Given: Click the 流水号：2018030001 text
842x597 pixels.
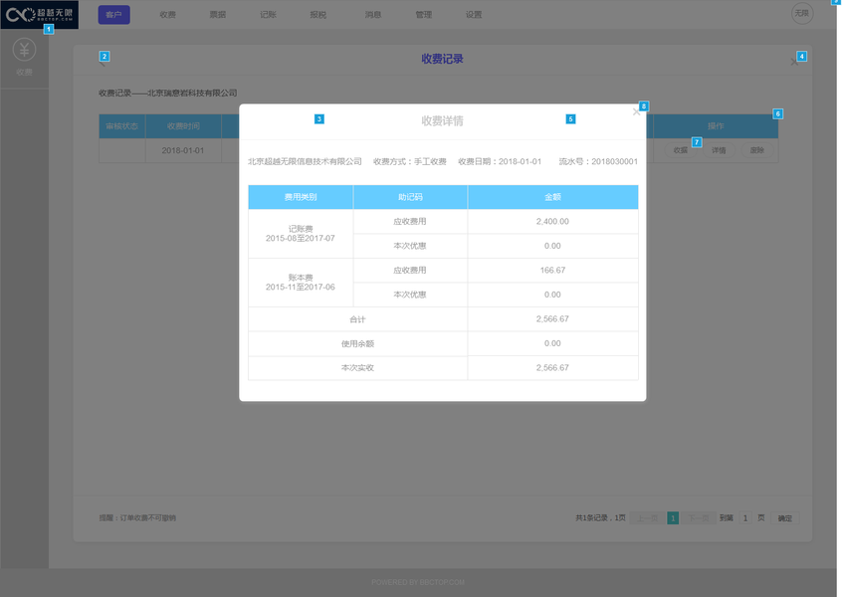Looking at the screenshot, I should tap(598, 161).
